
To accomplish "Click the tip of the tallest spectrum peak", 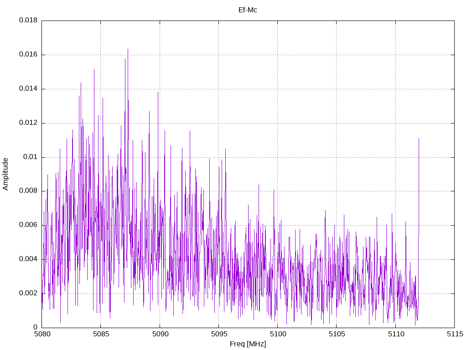I will tap(128, 49).
